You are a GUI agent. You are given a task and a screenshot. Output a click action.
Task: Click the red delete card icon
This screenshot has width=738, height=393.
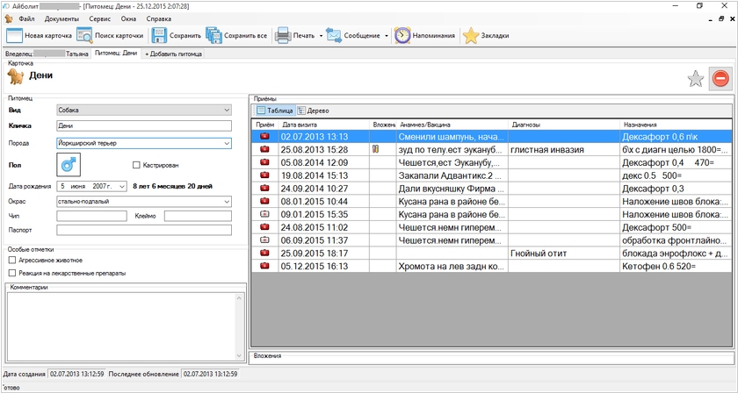[720, 79]
